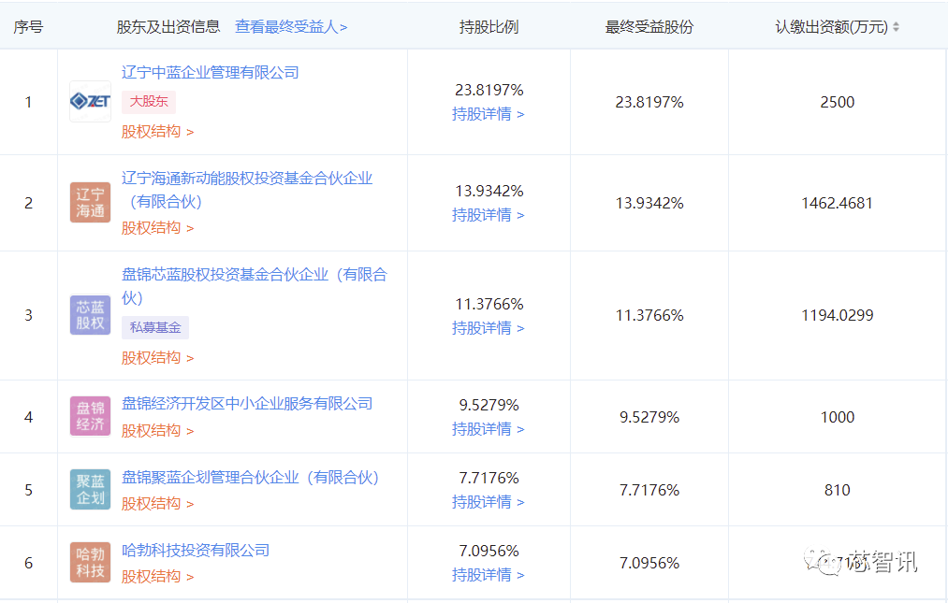Expand 股权结构 for 辽宁中蓝企业管理有限公司
Screen dimensions: 948x603
(x=158, y=132)
